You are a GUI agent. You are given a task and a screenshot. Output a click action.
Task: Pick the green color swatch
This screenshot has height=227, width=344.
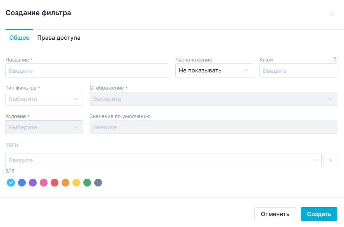[x=87, y=183]
